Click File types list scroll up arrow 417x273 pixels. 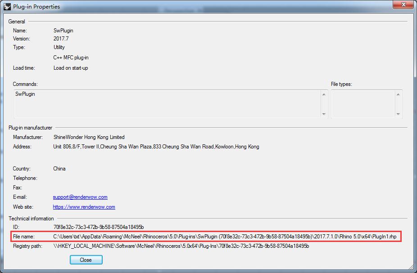[398, 94]
